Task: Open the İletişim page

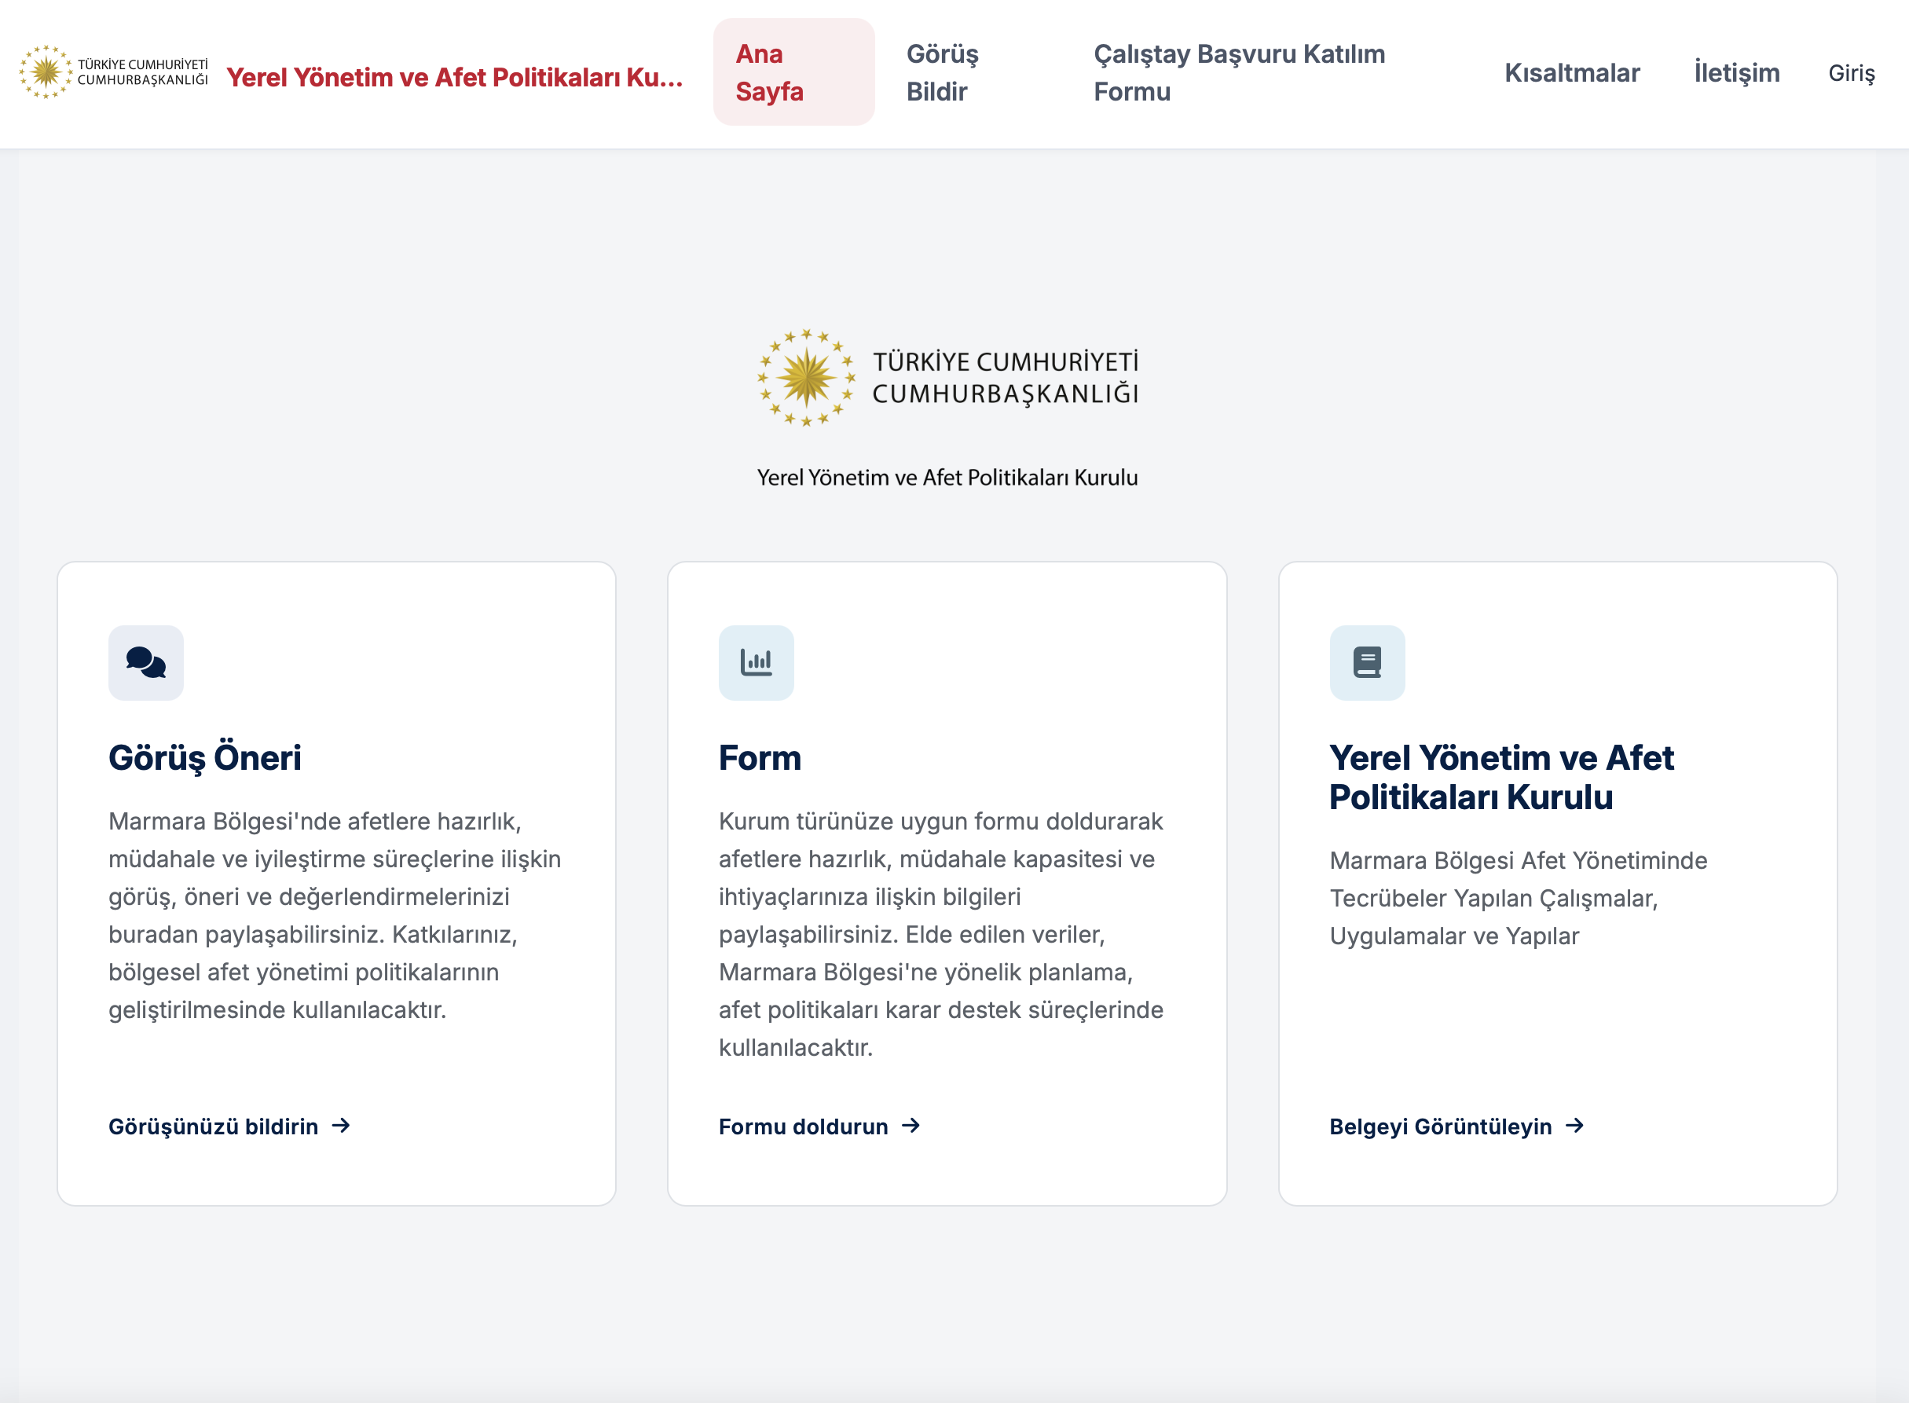Action: click(x=1737, y=73)
